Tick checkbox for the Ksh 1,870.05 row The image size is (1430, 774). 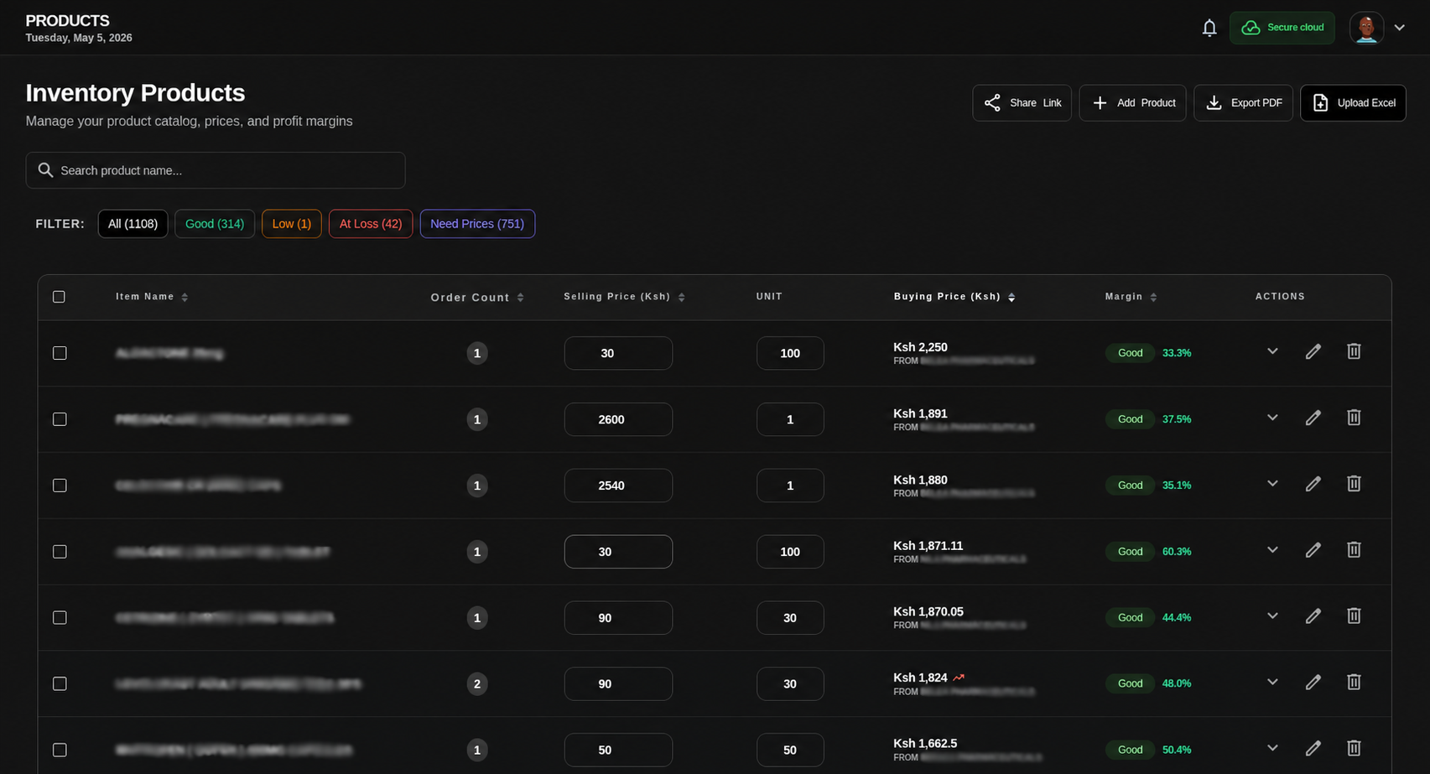pyautogui.click(x=60, y=618)
